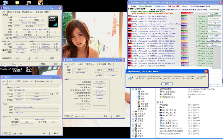This screenshot has height=139, width=223.
Task: Click the CPU temperature 43 °C value
Action: (x=194, y=107)
